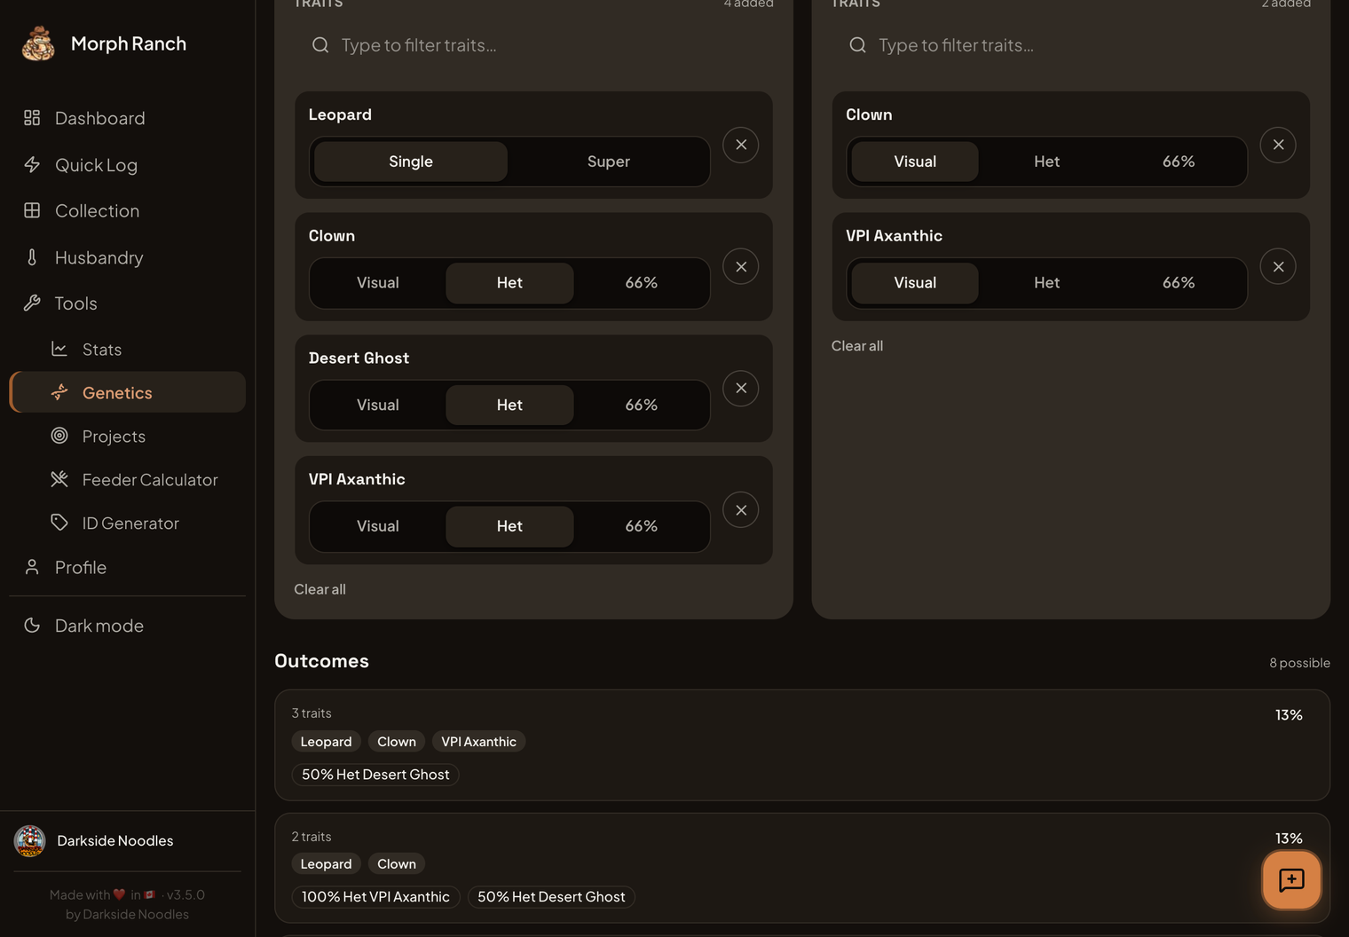
Task: Focus the left trait filter field
Action: coord(533,45)
